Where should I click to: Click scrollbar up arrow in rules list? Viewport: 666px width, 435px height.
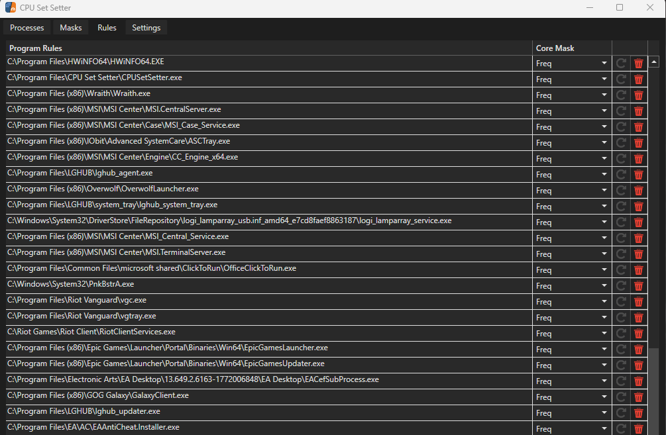tap(653, 62)
